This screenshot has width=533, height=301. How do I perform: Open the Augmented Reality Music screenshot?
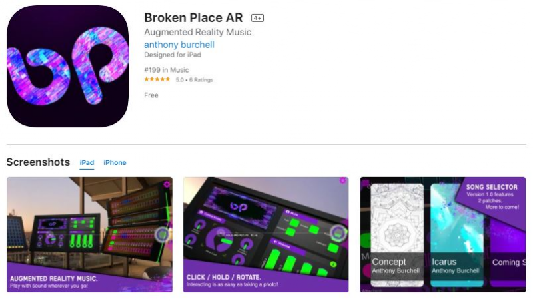89,234
